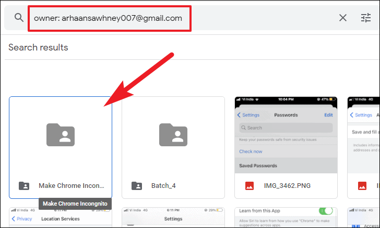Viewport: 380px width, 228px height.
Task: Open the Learn from this App thumbnail
Action: pyautogui.click(x=286, y=217)
